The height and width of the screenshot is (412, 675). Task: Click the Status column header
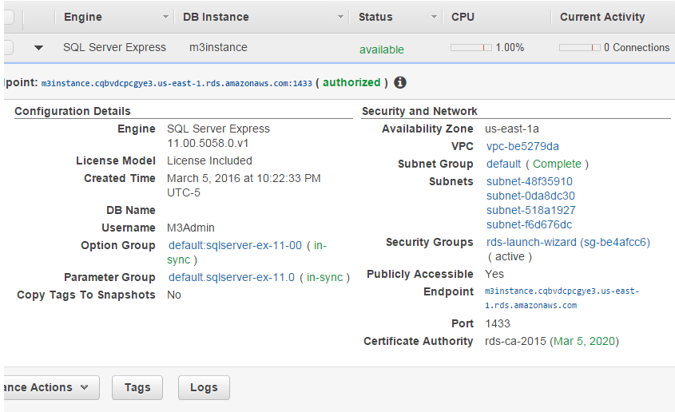[375, 17]
